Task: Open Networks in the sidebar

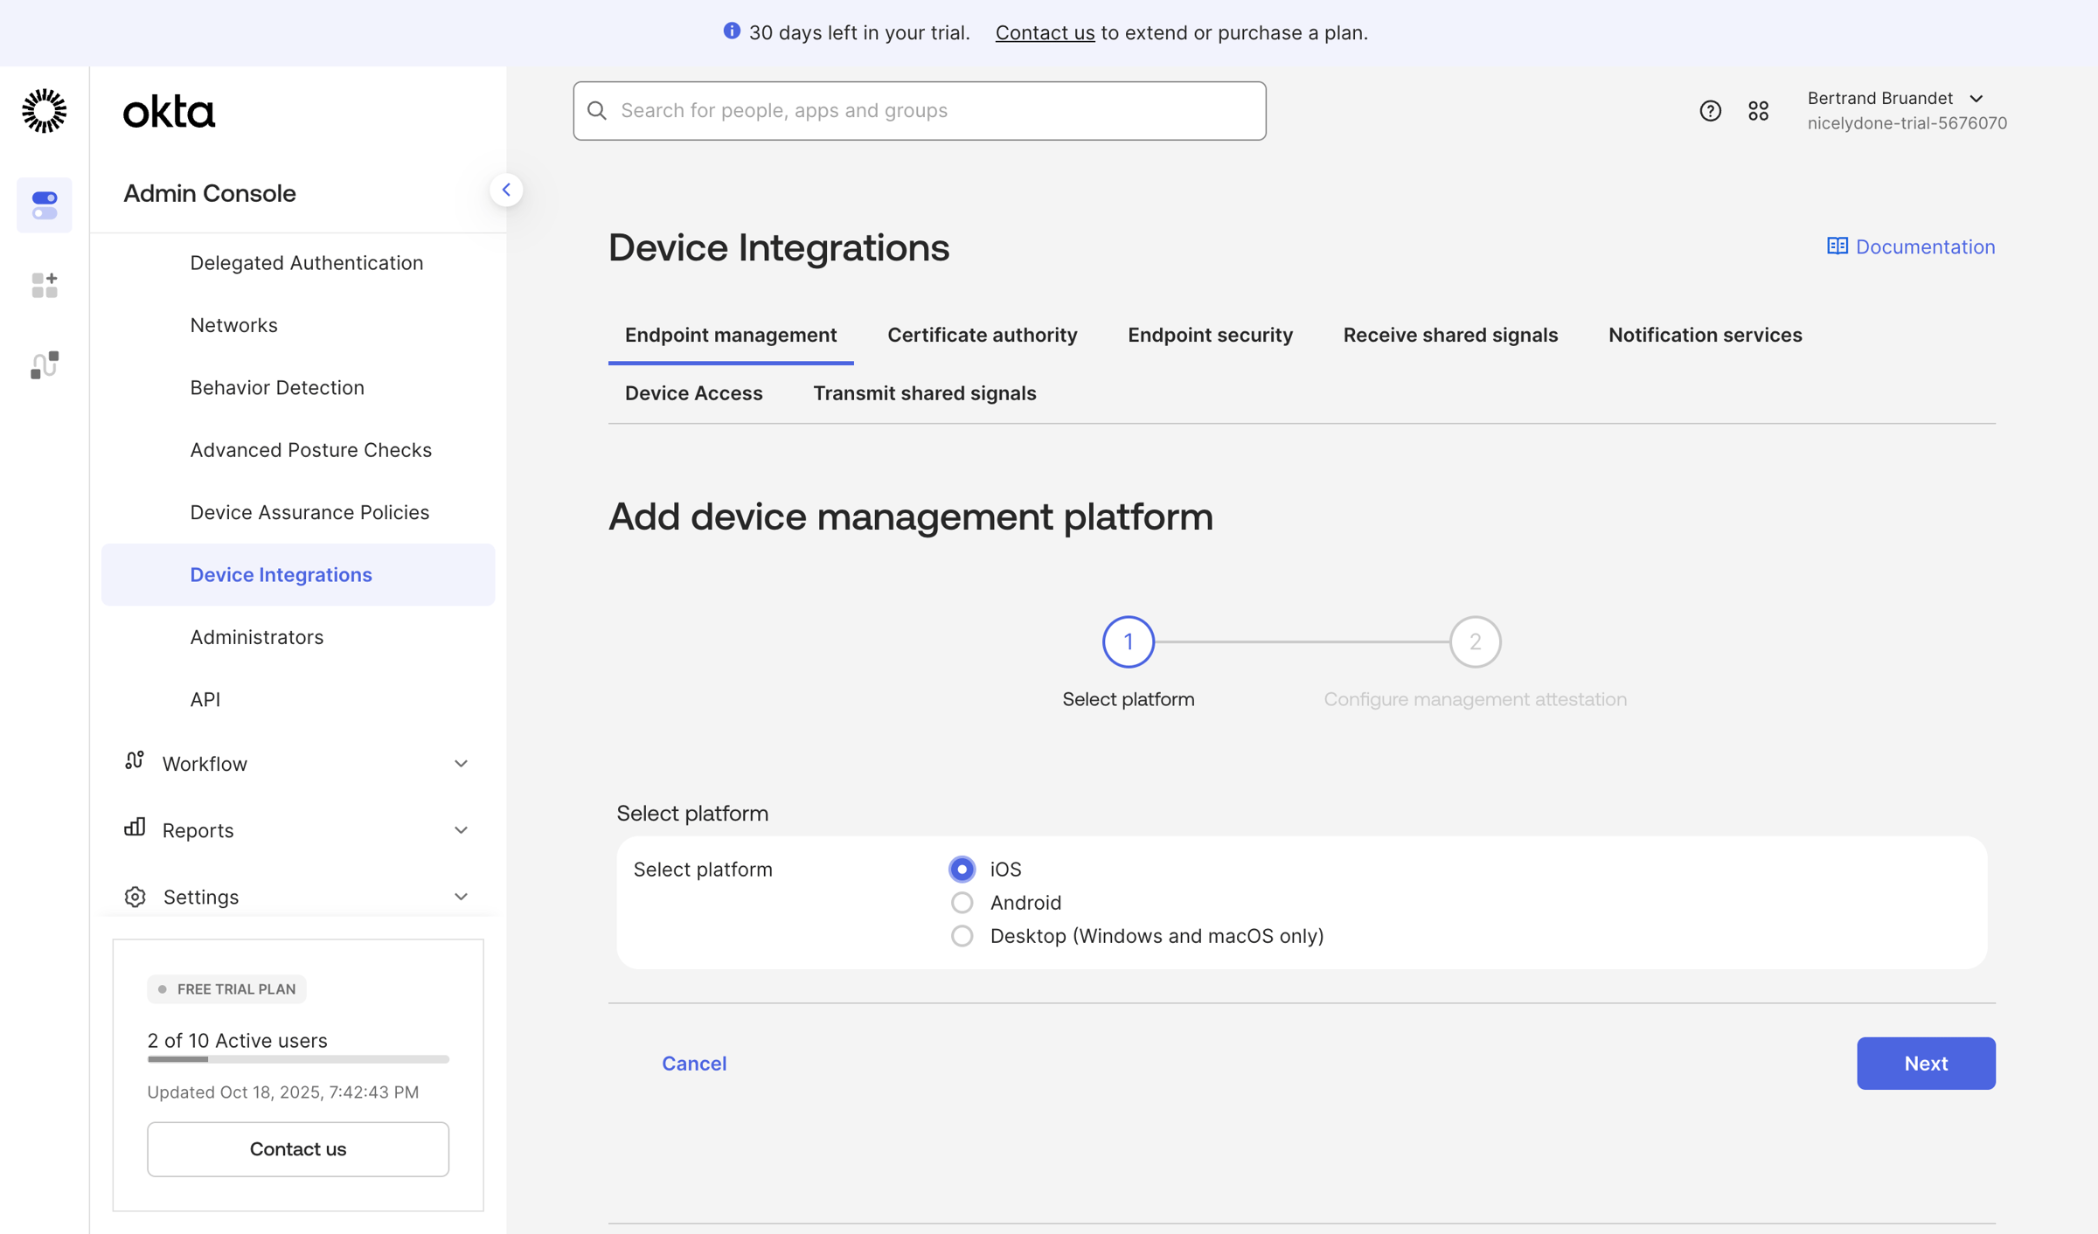Action: coord(233,325)
